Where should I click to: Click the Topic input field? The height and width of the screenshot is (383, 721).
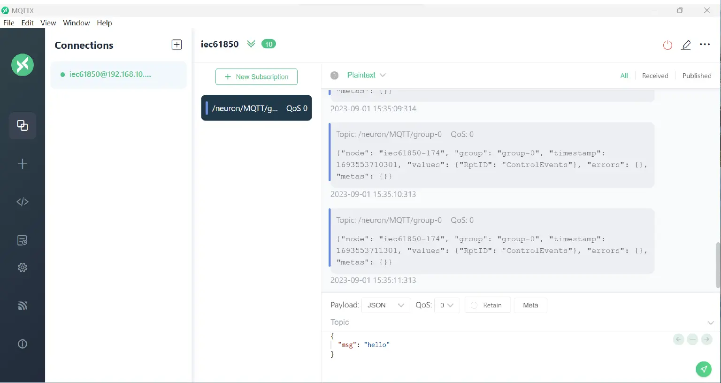[516, 322]
